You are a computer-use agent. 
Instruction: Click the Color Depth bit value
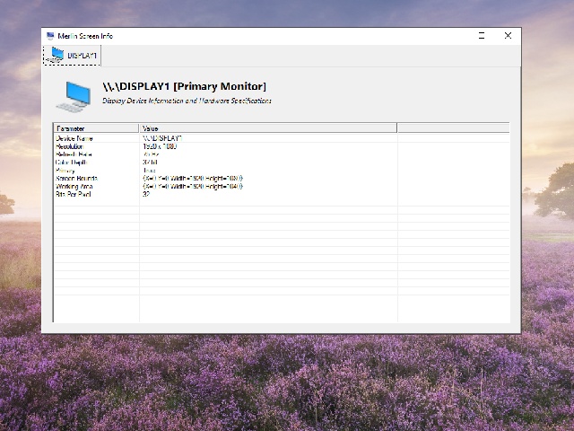[x=150, y=163]
